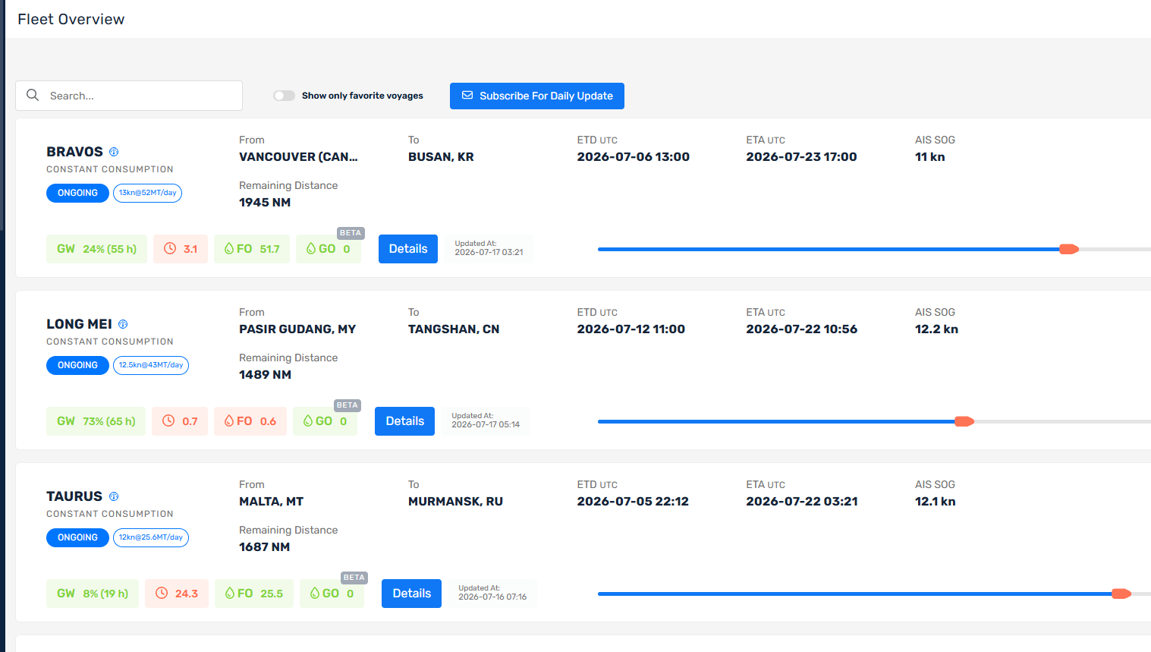Click the FO droplet icon in LONG MEI 0.6 badge
The image size is (1151, 652).
click(229, 421)
